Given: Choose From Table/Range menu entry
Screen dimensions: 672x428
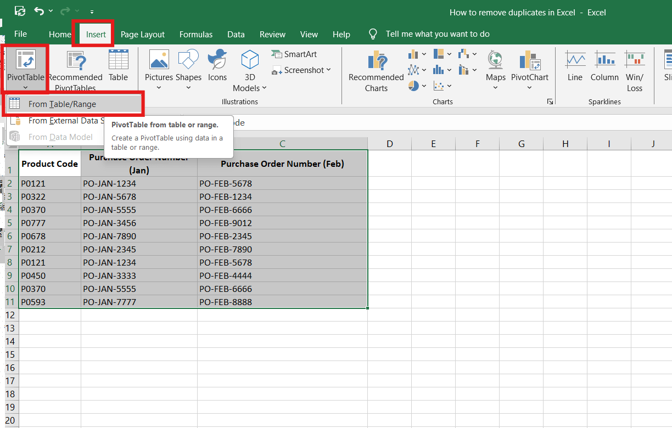Looking at the screenshot, I should (x=72, y=104).
